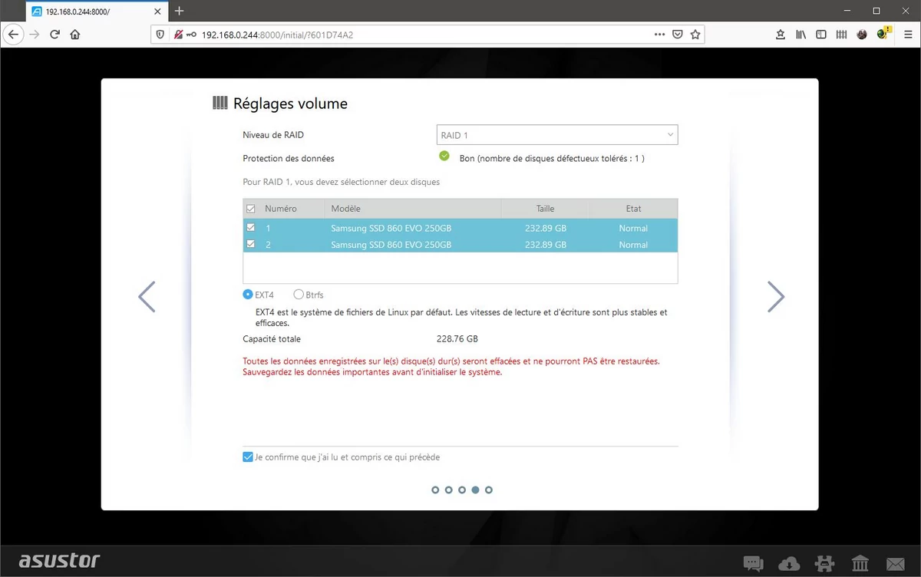Image resolution: width=921 pixels, height=577 pixels.
Task: Click the cloud download icon in footer
Action: pyautogui.click(x=789, y=564)
